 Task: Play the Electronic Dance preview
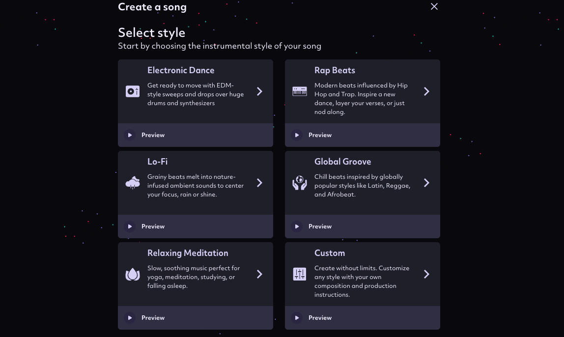[130, 135]
